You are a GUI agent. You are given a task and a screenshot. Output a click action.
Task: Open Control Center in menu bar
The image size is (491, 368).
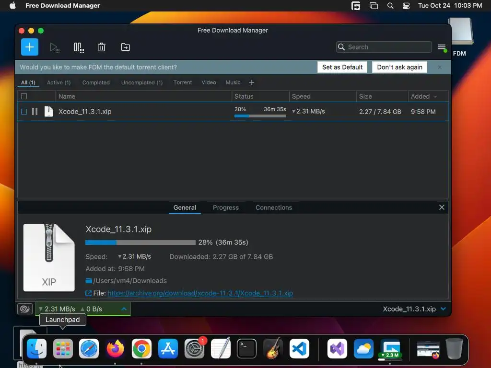click(x=406, y=6)
